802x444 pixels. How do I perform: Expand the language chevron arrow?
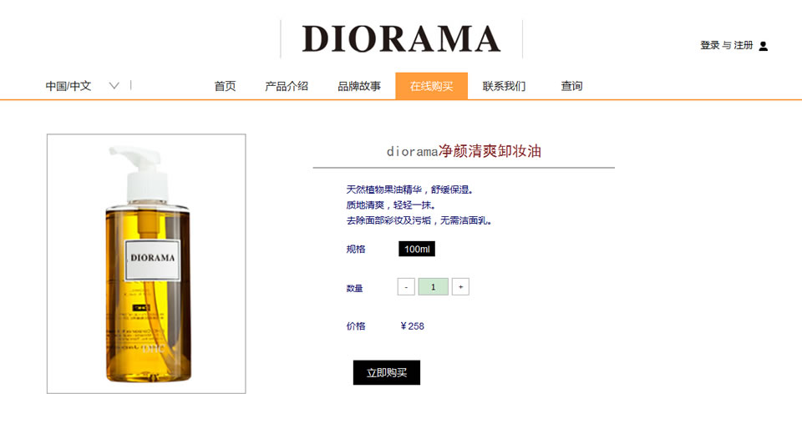[114, 86]
